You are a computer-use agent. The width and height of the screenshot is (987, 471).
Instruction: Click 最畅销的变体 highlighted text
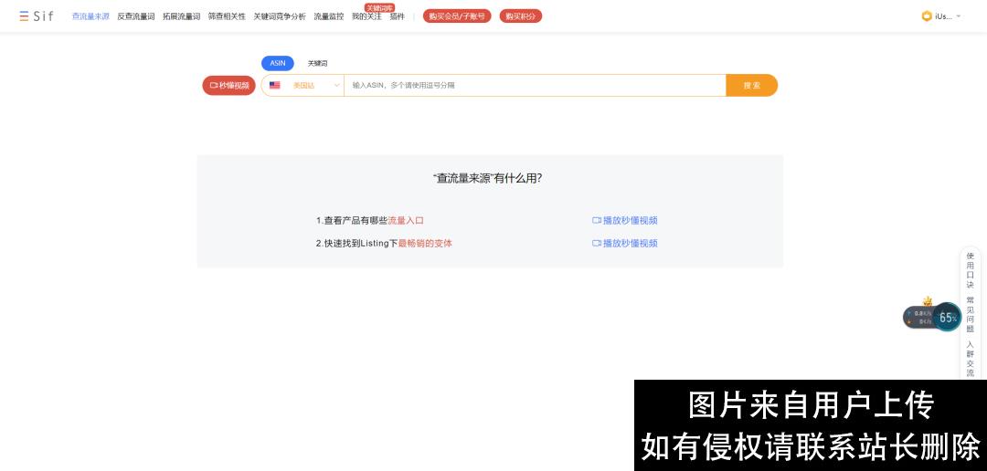coord(425,244)
